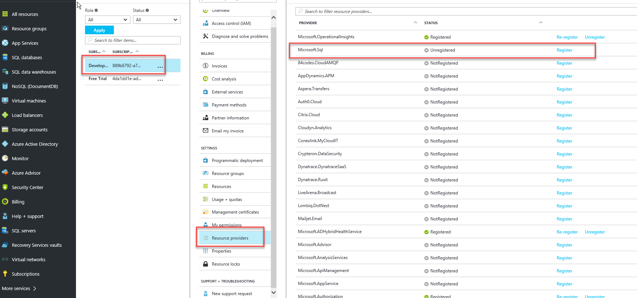Click the Azure Active Directory icon
Screen dimensions: 637x298
5,144
